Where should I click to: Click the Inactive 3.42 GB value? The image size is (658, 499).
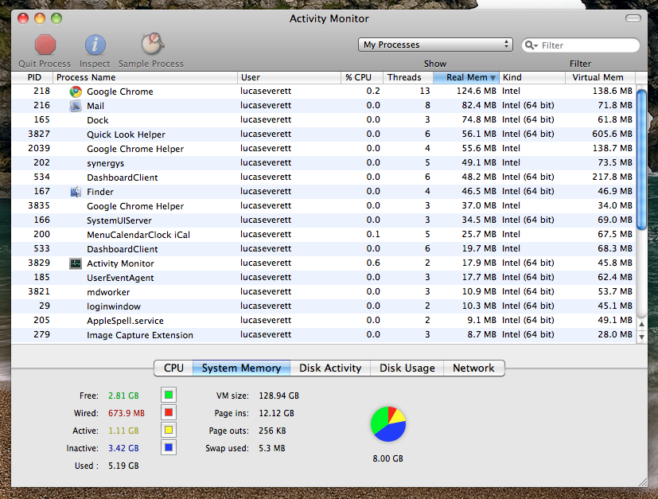point(123,448)
